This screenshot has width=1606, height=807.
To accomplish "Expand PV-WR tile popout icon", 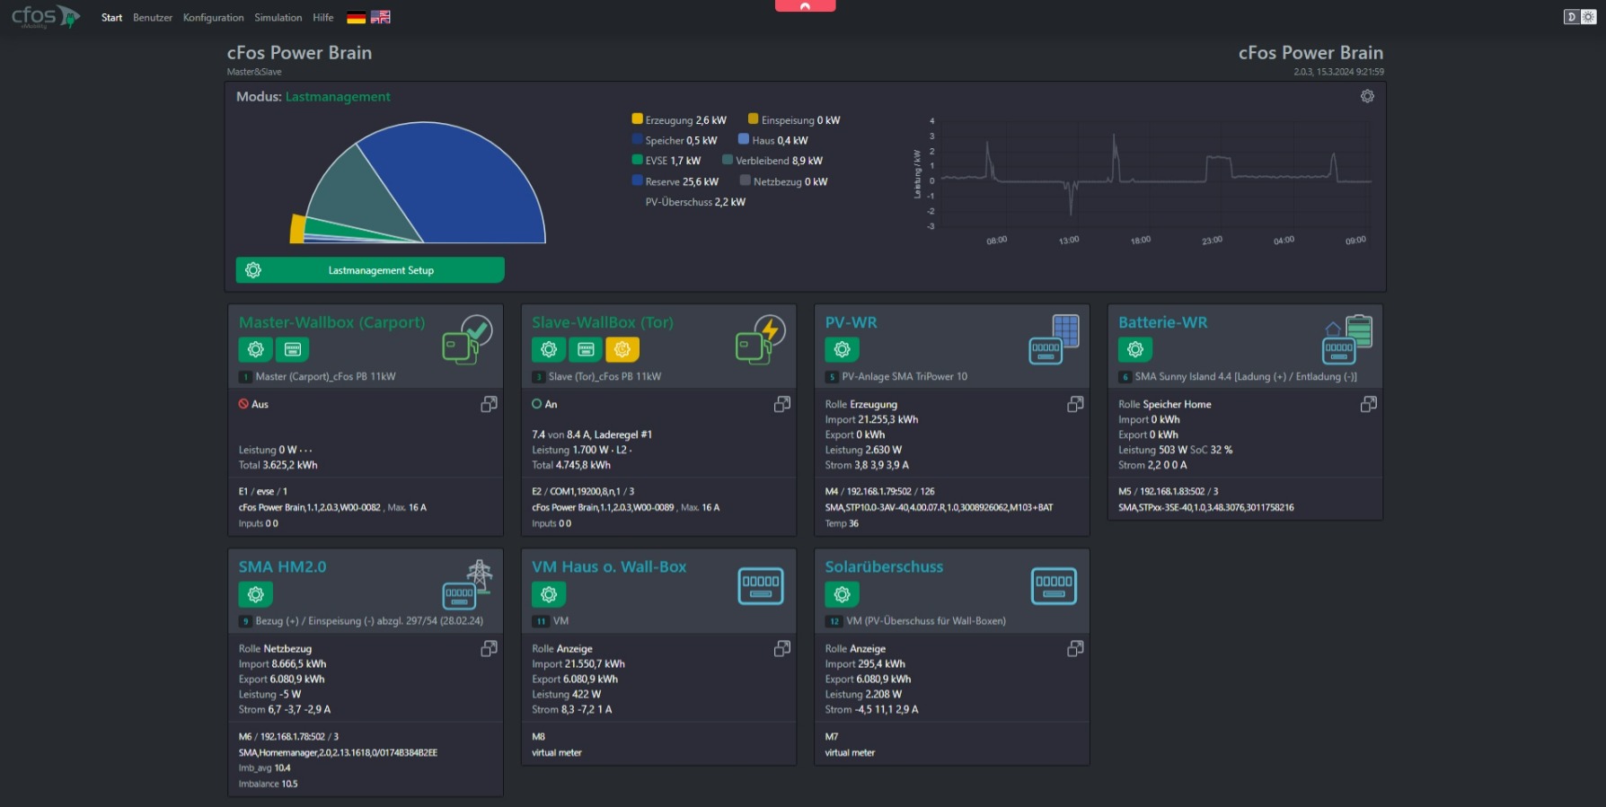I will coord(1075,404).
